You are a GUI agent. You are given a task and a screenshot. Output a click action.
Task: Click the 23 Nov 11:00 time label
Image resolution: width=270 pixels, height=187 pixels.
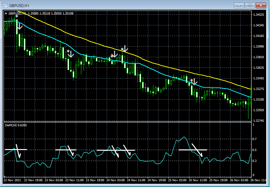click(x=74, y=180)
